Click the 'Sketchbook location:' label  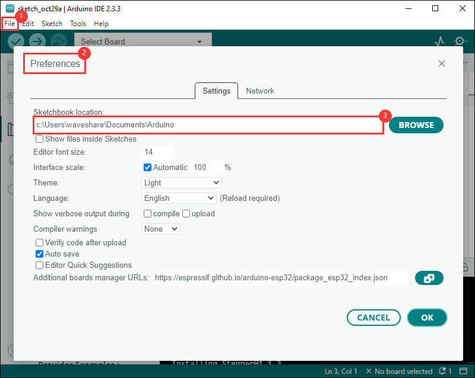[69, 112]
